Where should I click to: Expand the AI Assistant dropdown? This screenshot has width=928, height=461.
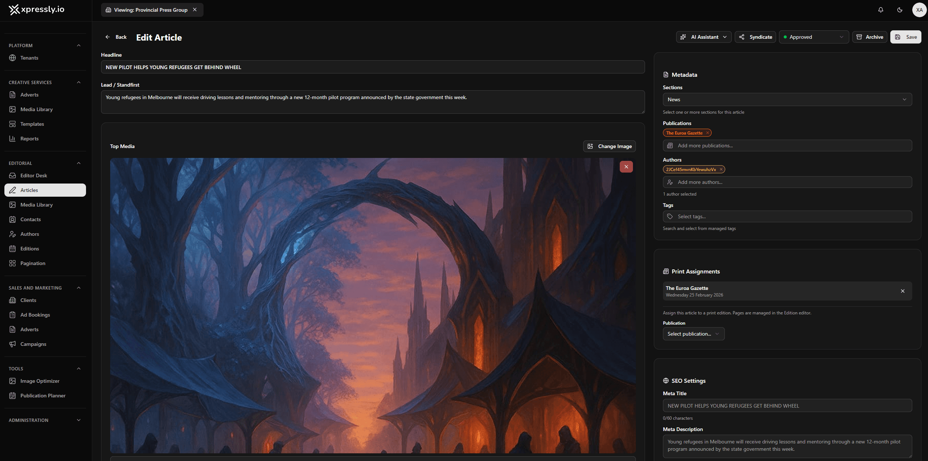tap(703, 37)
